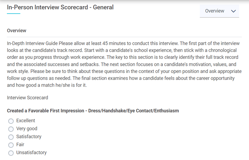249x160 pixels.
Task: Pick the Fair radio button
Action: coord(11,145)
